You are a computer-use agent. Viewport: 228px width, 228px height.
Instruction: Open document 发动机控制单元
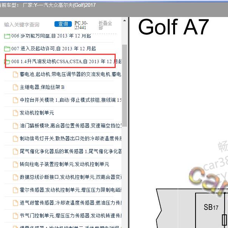pyautogui.click(x=37, y=113)
